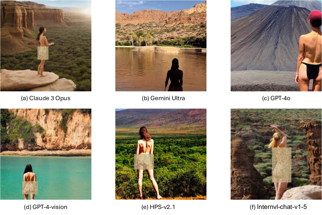322x215 pixels.
Task: Click the Claude 3 Opus image thumbnail
Action: click(x=46, y=46)
